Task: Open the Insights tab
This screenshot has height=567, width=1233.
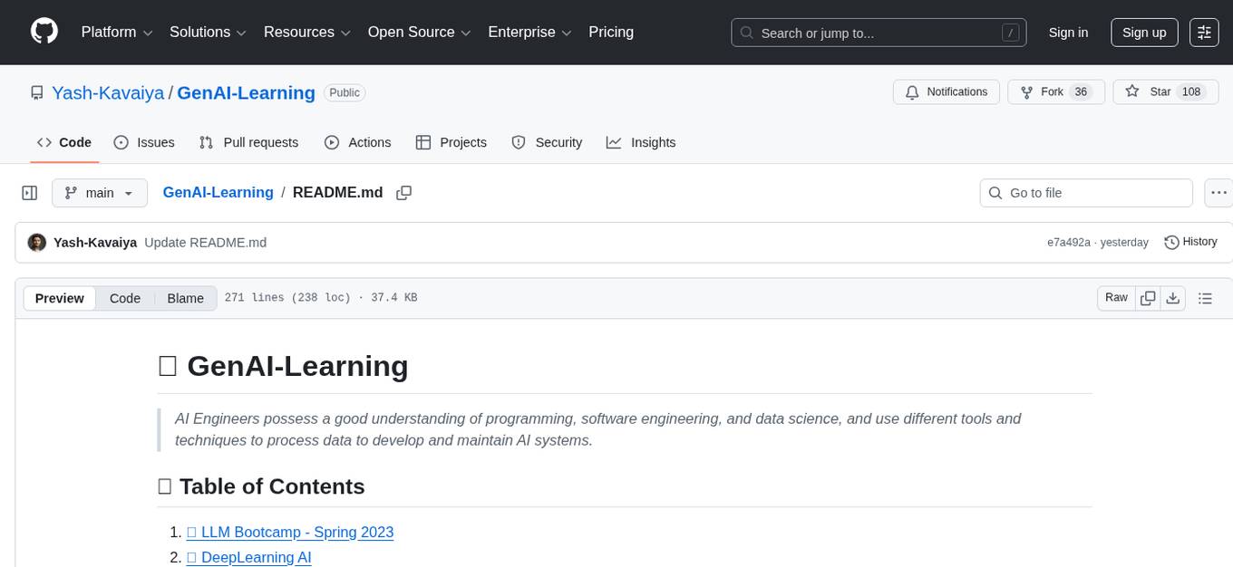Action: tap(642, 142)
